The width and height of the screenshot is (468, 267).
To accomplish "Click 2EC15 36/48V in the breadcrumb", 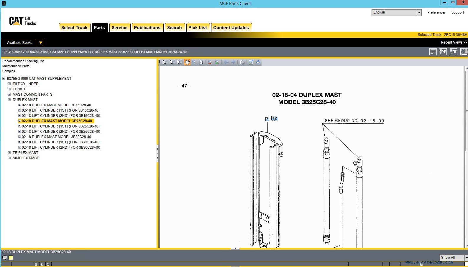I will [x=14, y=52].
